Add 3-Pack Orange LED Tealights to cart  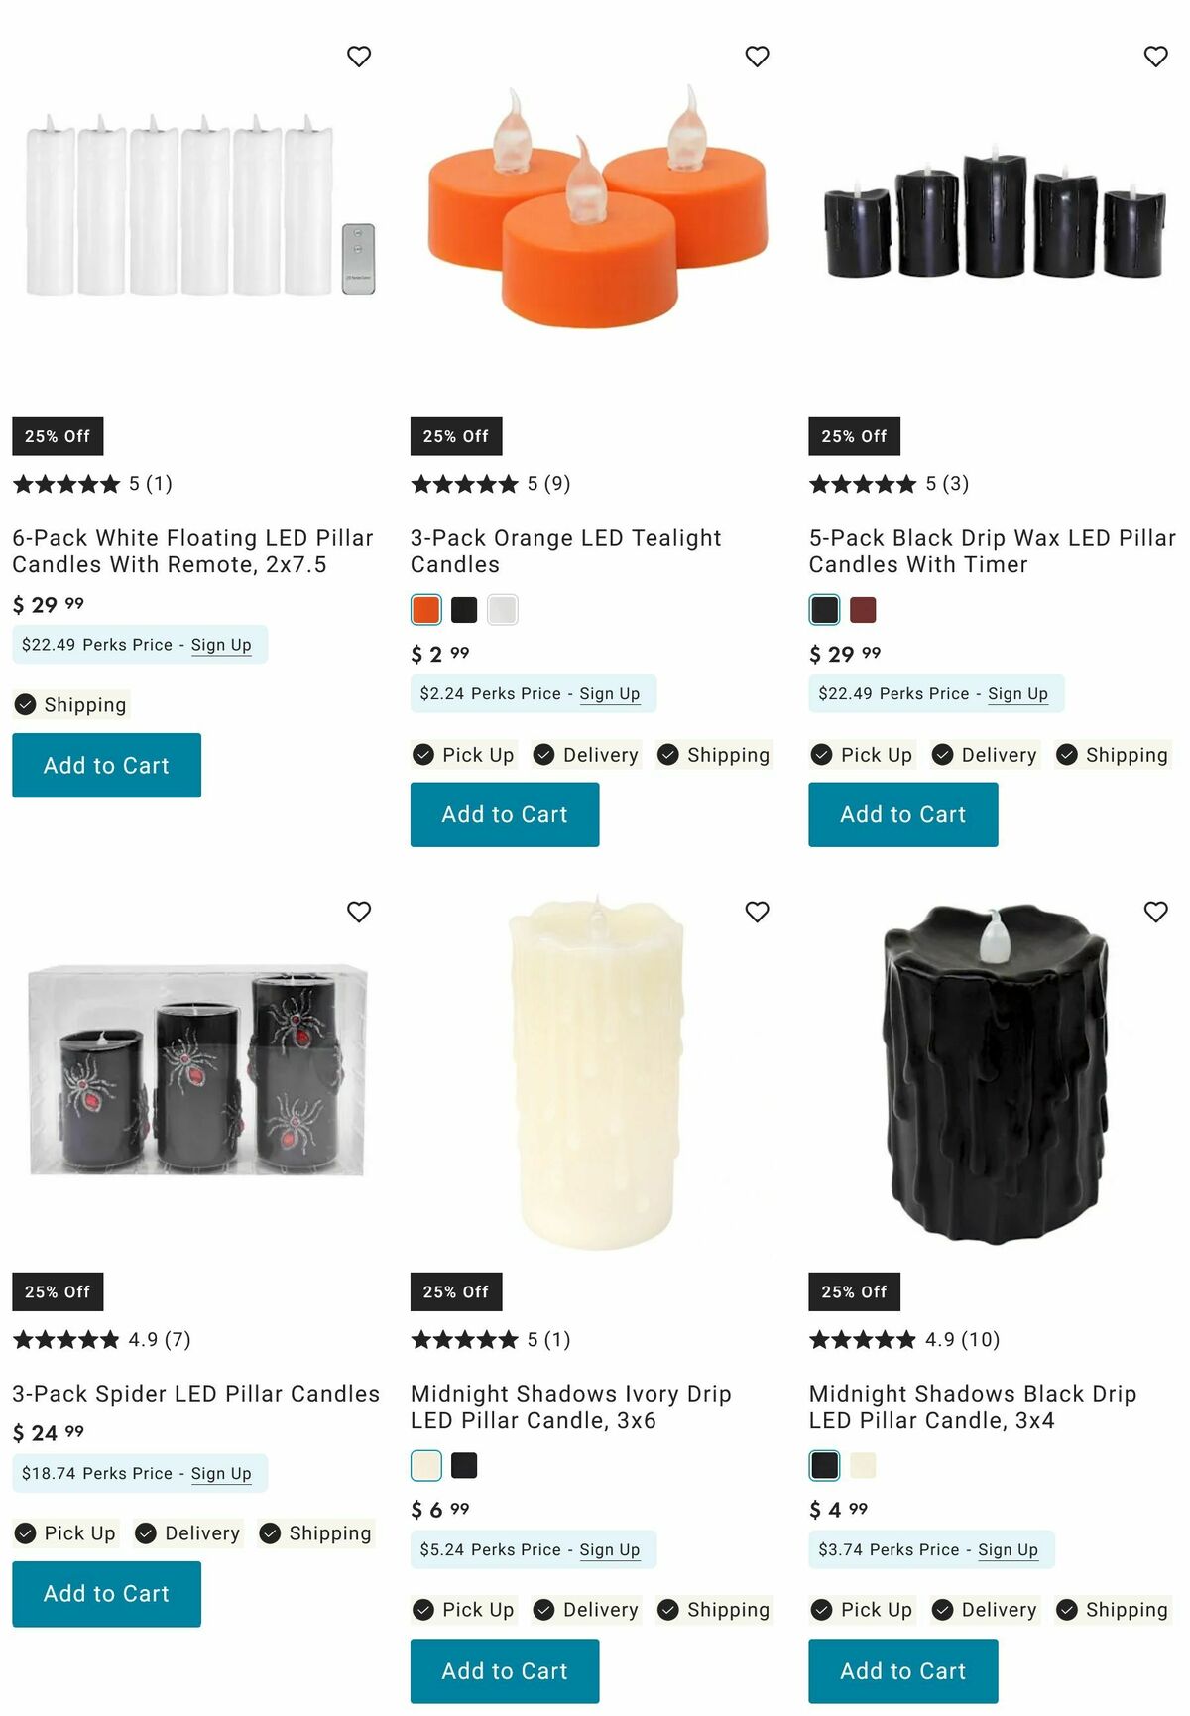coord(505,814)
